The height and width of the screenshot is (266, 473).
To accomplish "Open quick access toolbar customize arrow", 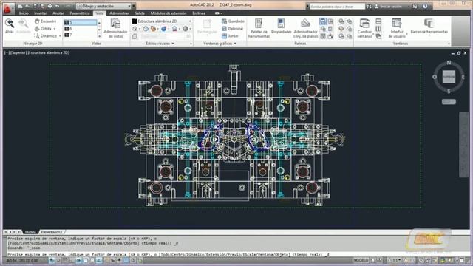I will pyautogui.click(x=134, y=6).
